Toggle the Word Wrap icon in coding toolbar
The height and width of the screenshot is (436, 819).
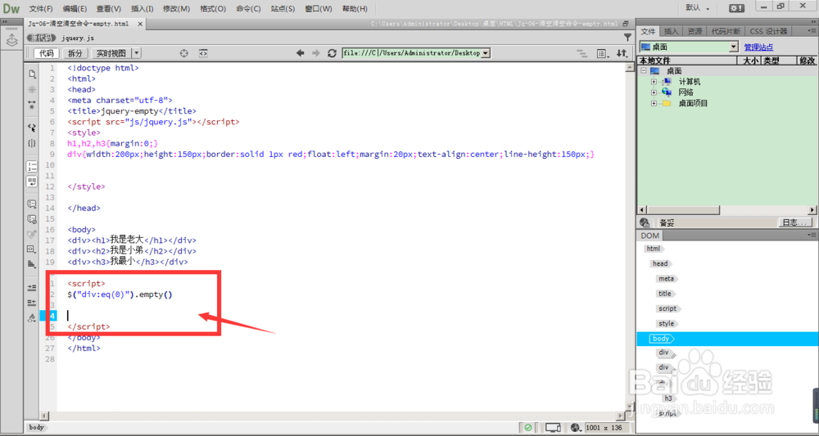coord(32,182)
